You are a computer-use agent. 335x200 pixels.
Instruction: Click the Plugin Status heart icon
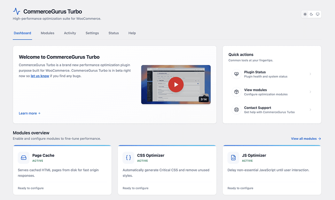click(236, 74)
